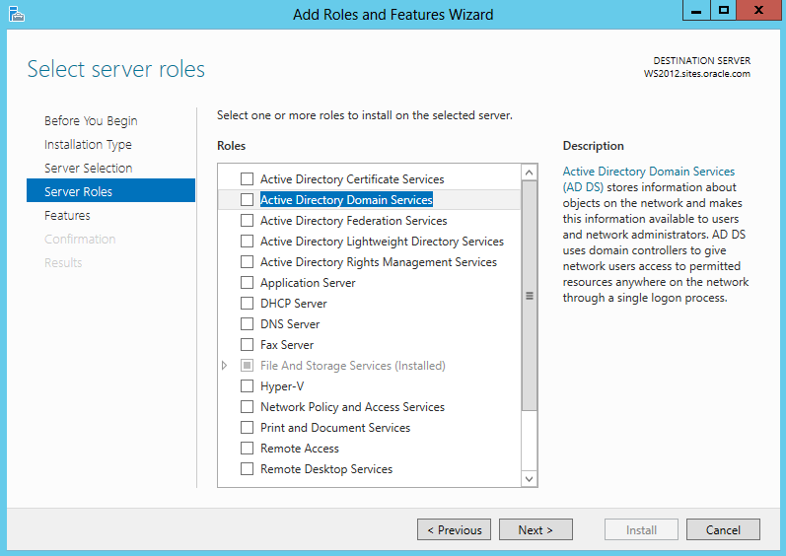Image resolution: width=786 pixels, height=556 pixels.
Task: Click the Previous button
Action: pos(454,529)
